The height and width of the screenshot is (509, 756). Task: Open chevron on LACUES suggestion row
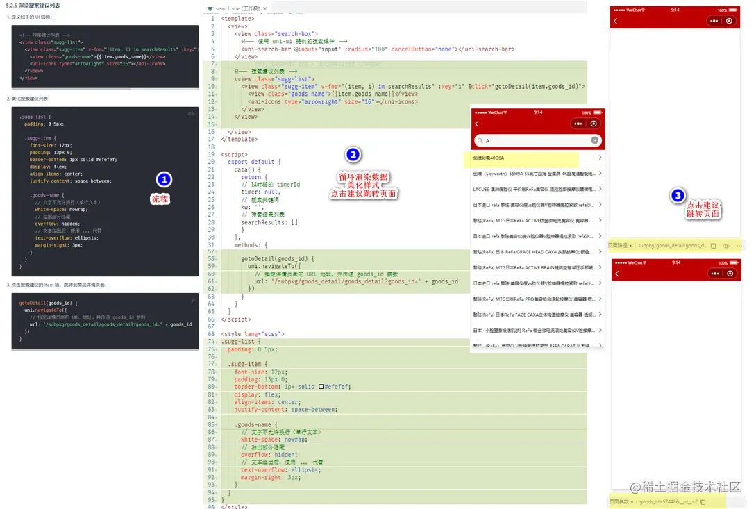[x=600, y=189]
